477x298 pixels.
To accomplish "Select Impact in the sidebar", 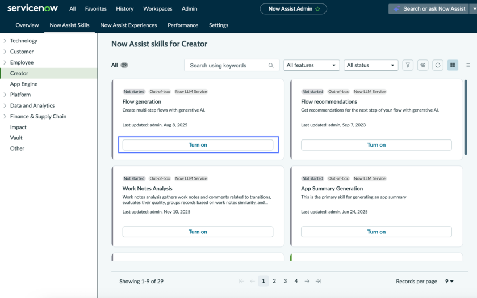I will 18,127.
